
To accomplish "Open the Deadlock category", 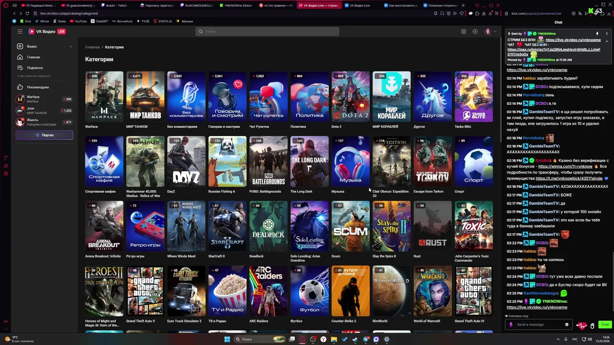I will 269,226.
